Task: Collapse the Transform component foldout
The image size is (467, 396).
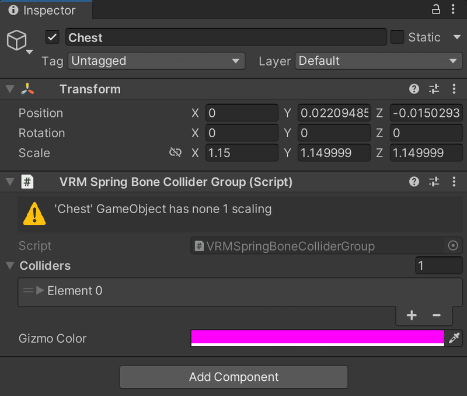Action: tap(9, 89)
